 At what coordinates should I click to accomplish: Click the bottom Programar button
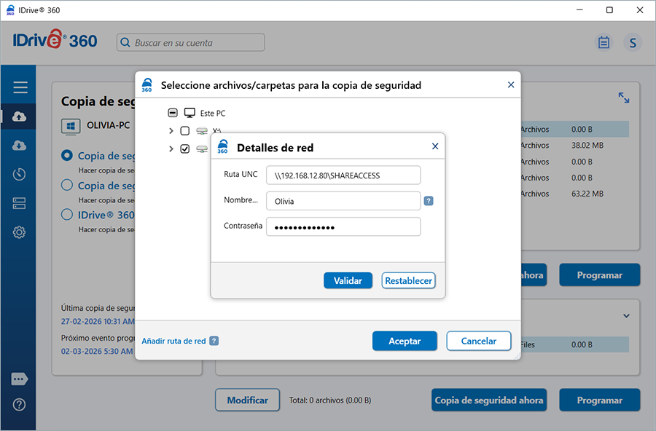600,400
